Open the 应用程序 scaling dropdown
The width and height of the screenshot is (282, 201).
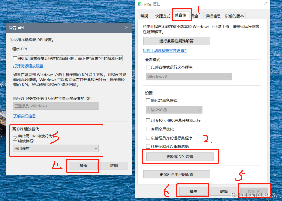(56, 149)
